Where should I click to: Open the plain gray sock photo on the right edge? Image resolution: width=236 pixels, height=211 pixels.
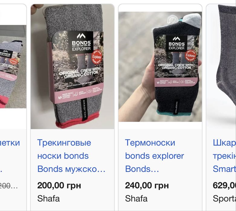221,66
